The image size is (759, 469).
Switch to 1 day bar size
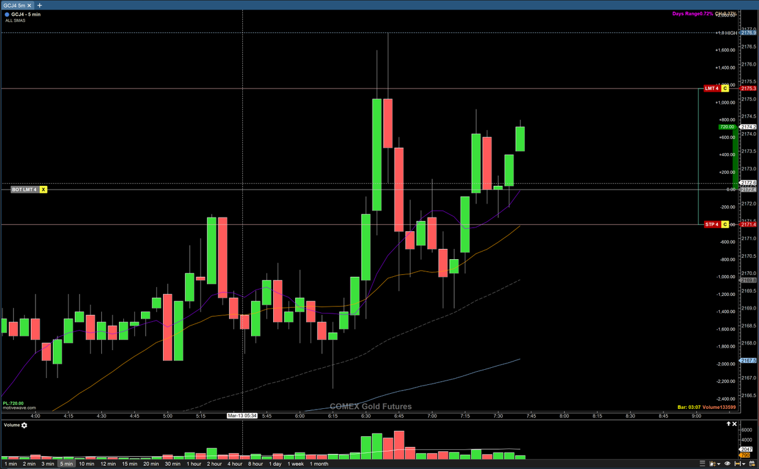pyautogui.click(x=275, y=464)
